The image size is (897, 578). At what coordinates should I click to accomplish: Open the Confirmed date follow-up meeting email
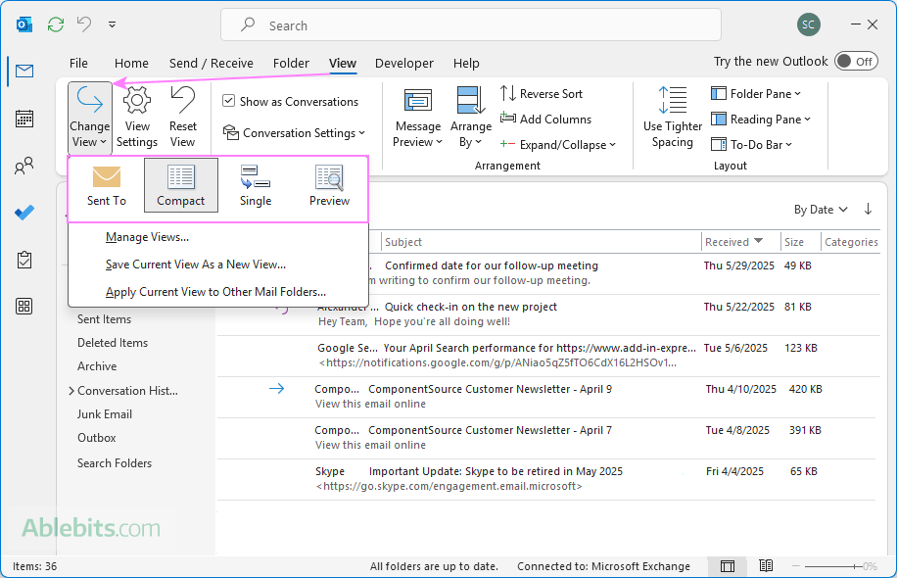coord(624,273)
